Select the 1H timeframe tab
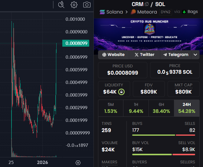The image size is (203, 167). point(136,108)
